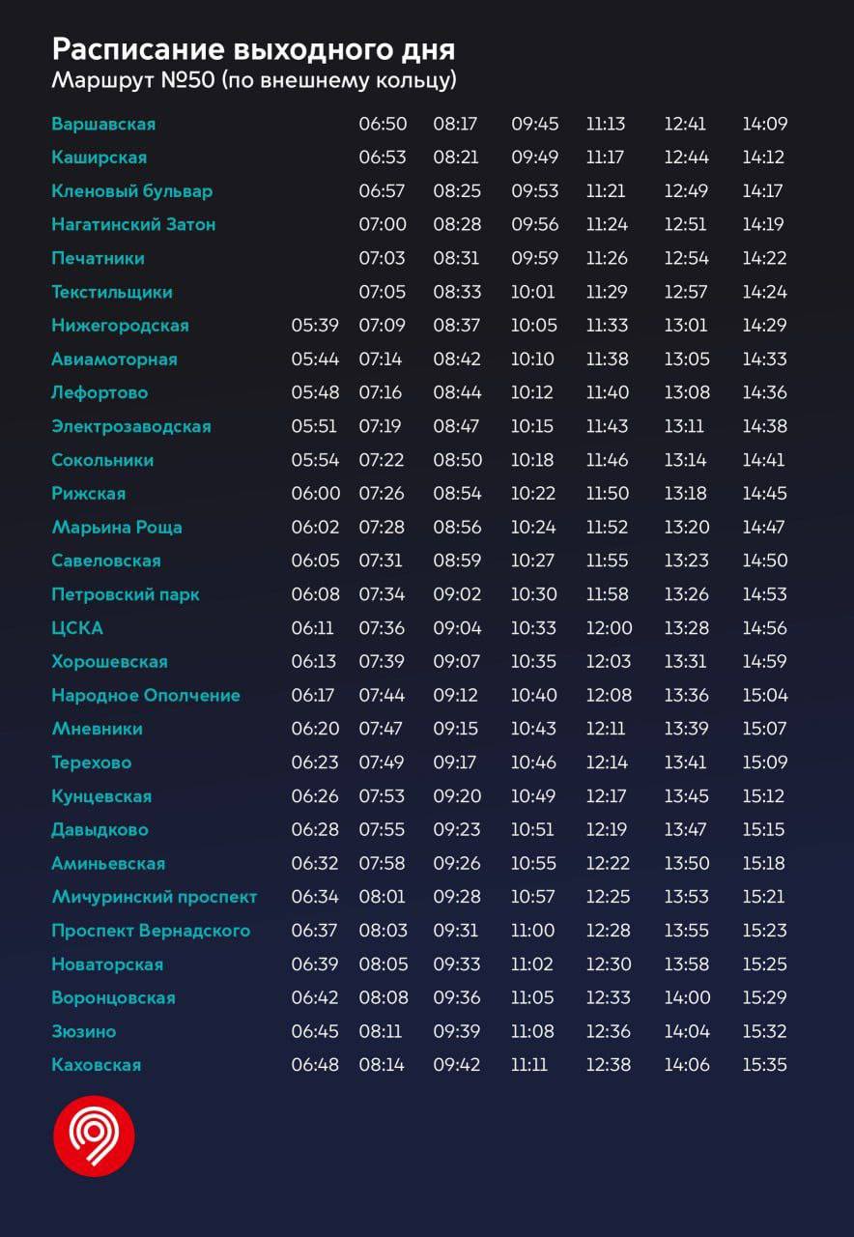
Task: Click the 15:35 time at Каховская
Action: [x=764, y=1065]
